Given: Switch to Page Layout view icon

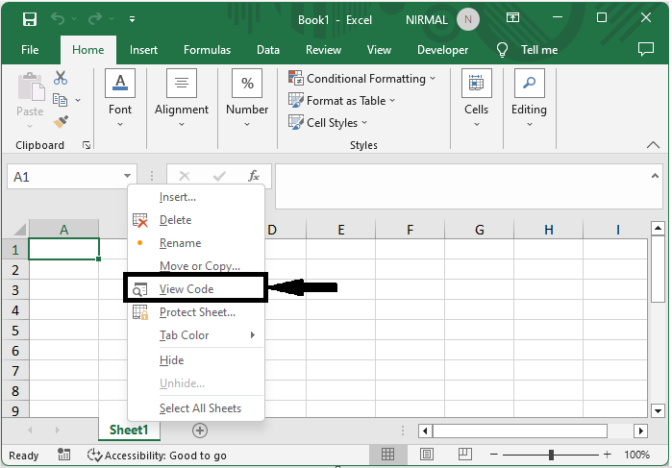Looking at the screenshot, I should pos(427,454).
